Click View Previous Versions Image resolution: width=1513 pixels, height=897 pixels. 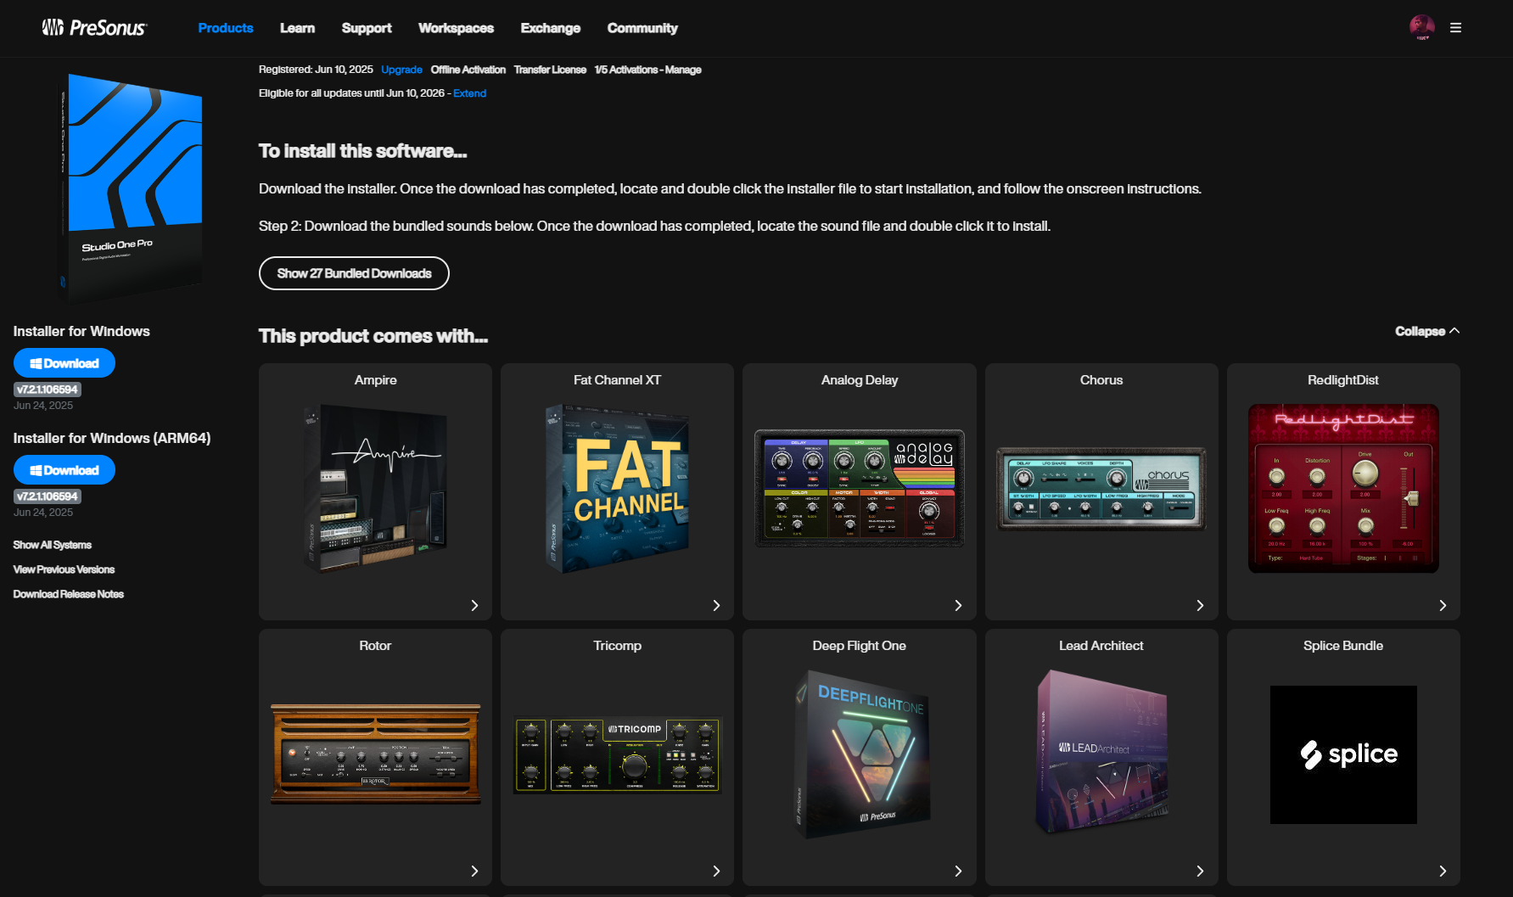coord(64,569)
